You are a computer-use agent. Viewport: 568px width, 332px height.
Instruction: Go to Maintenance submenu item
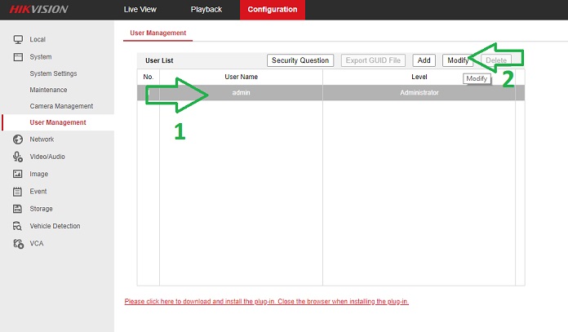coord(48,90)
